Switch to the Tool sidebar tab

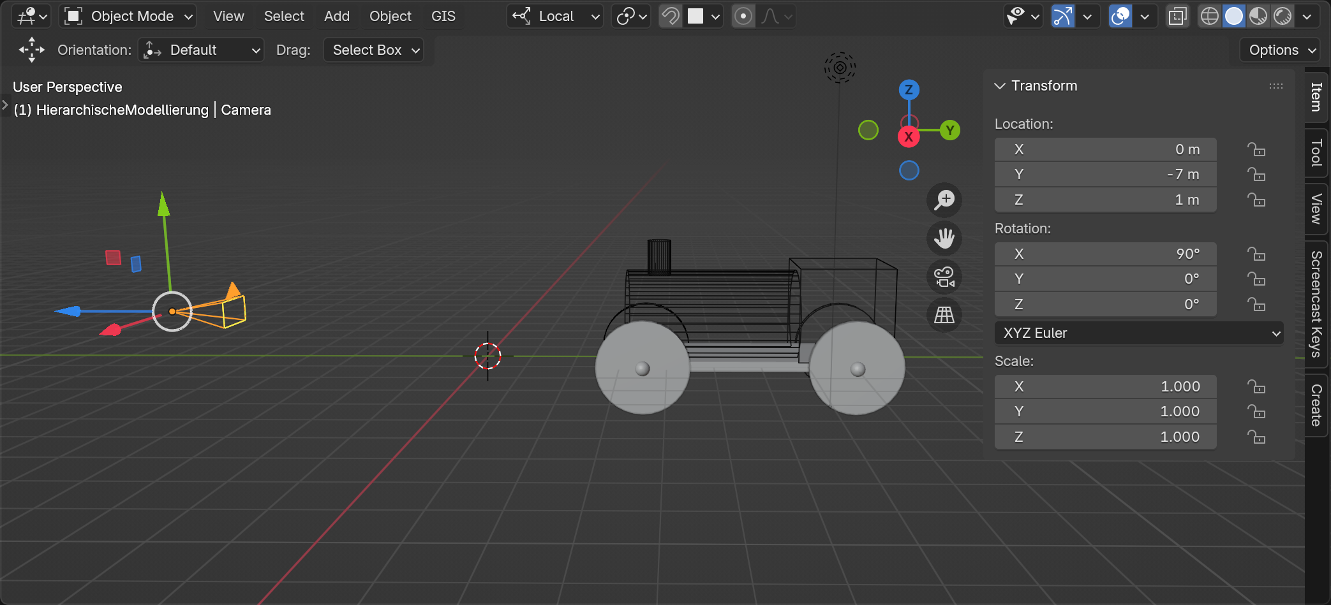[x=1316, y=153]
